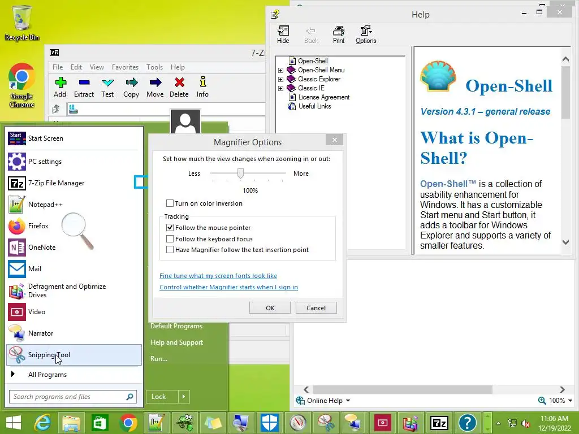Open Recycle Bin desktop icon

pyautogui.click(x=22, y=23)
